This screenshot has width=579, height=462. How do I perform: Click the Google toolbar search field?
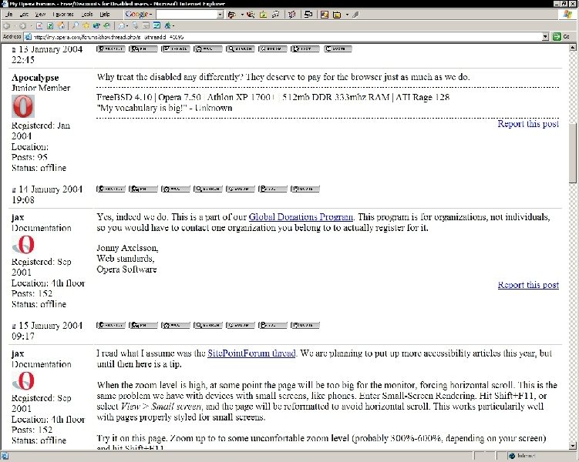(186, 15)
